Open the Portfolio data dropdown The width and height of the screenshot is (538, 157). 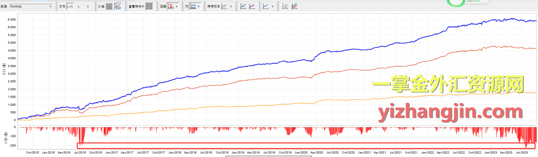point(31,6)
